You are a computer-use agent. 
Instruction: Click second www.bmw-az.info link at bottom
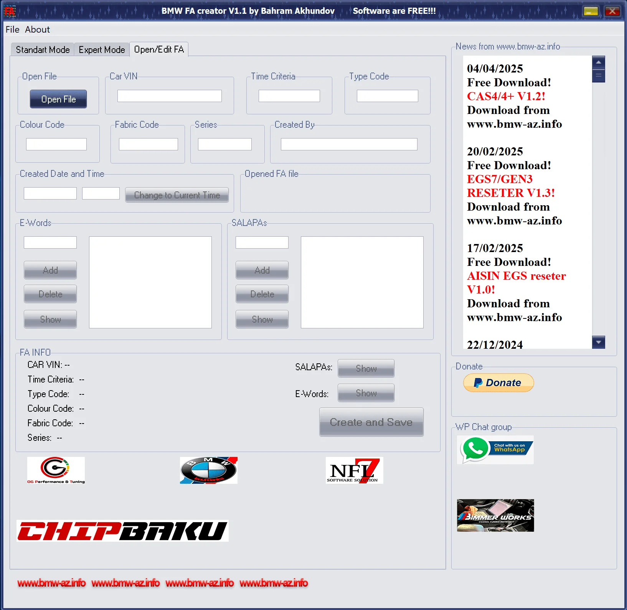coord(125,583)
